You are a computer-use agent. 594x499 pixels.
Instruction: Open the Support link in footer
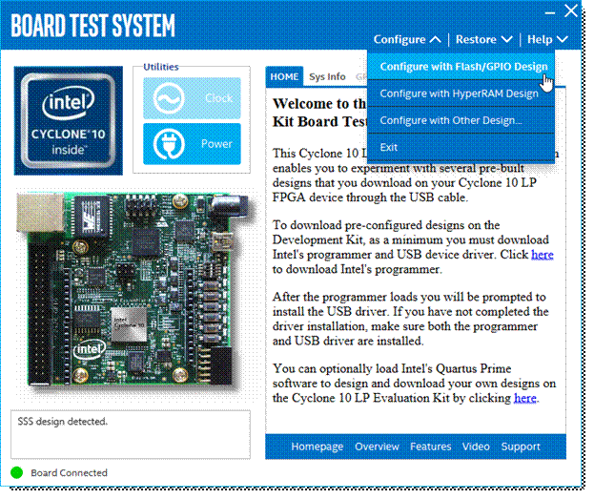[521, 447]
